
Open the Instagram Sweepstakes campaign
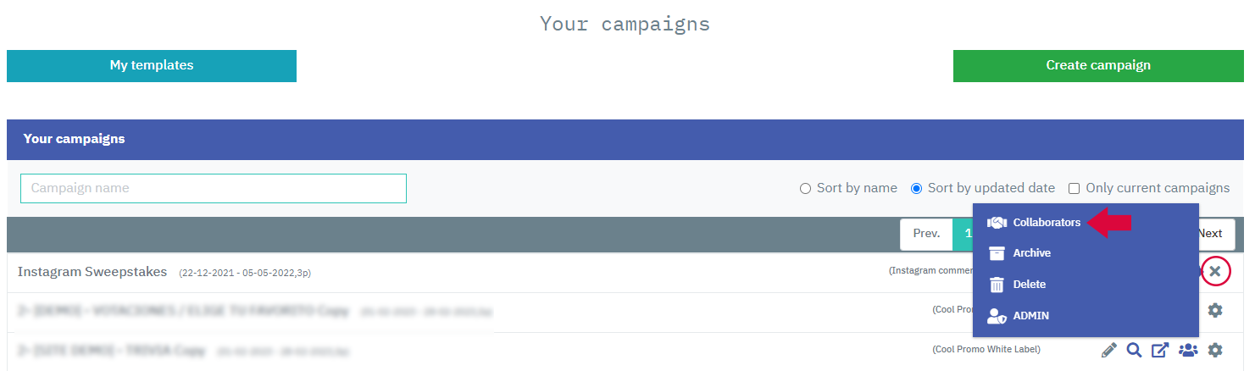[92, 272]
